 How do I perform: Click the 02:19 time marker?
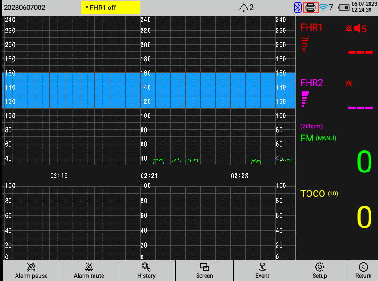coord(59,176)
